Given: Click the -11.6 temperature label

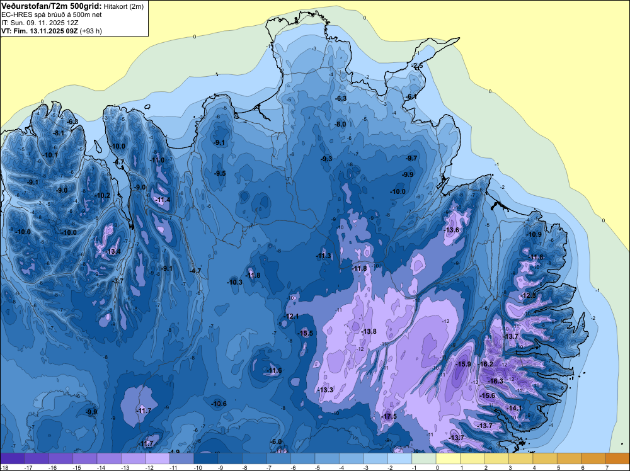Looking at the screenshot, I should pos(275,371).
